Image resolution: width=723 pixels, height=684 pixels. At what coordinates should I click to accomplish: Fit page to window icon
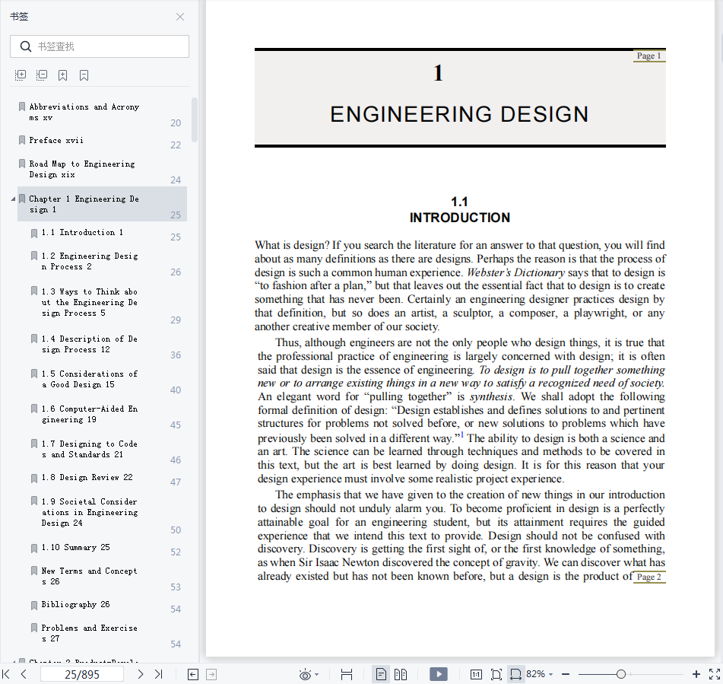496,675
